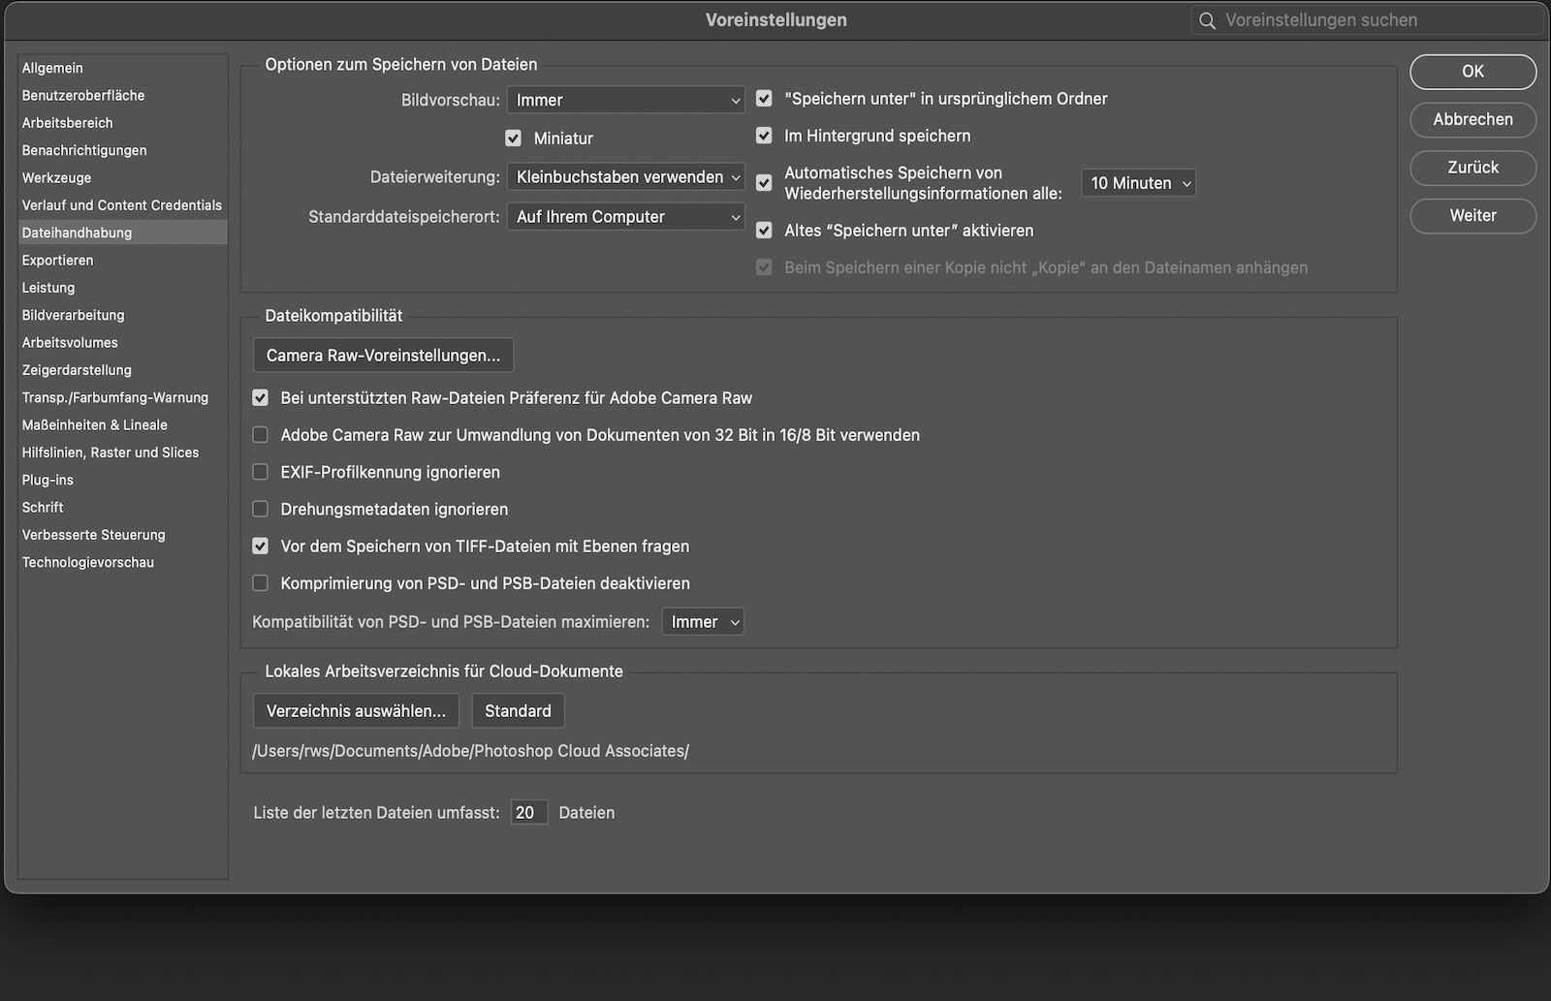Screen dimensions: 1551x1001
Task: Focus the recent files count field
Action: [x=528, y=813]
